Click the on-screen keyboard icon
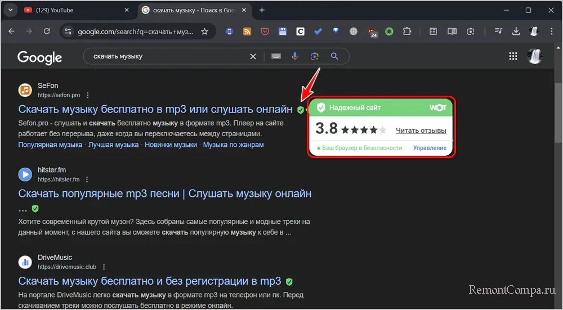This screenshot has width=563, height=310. click(276, 56)
